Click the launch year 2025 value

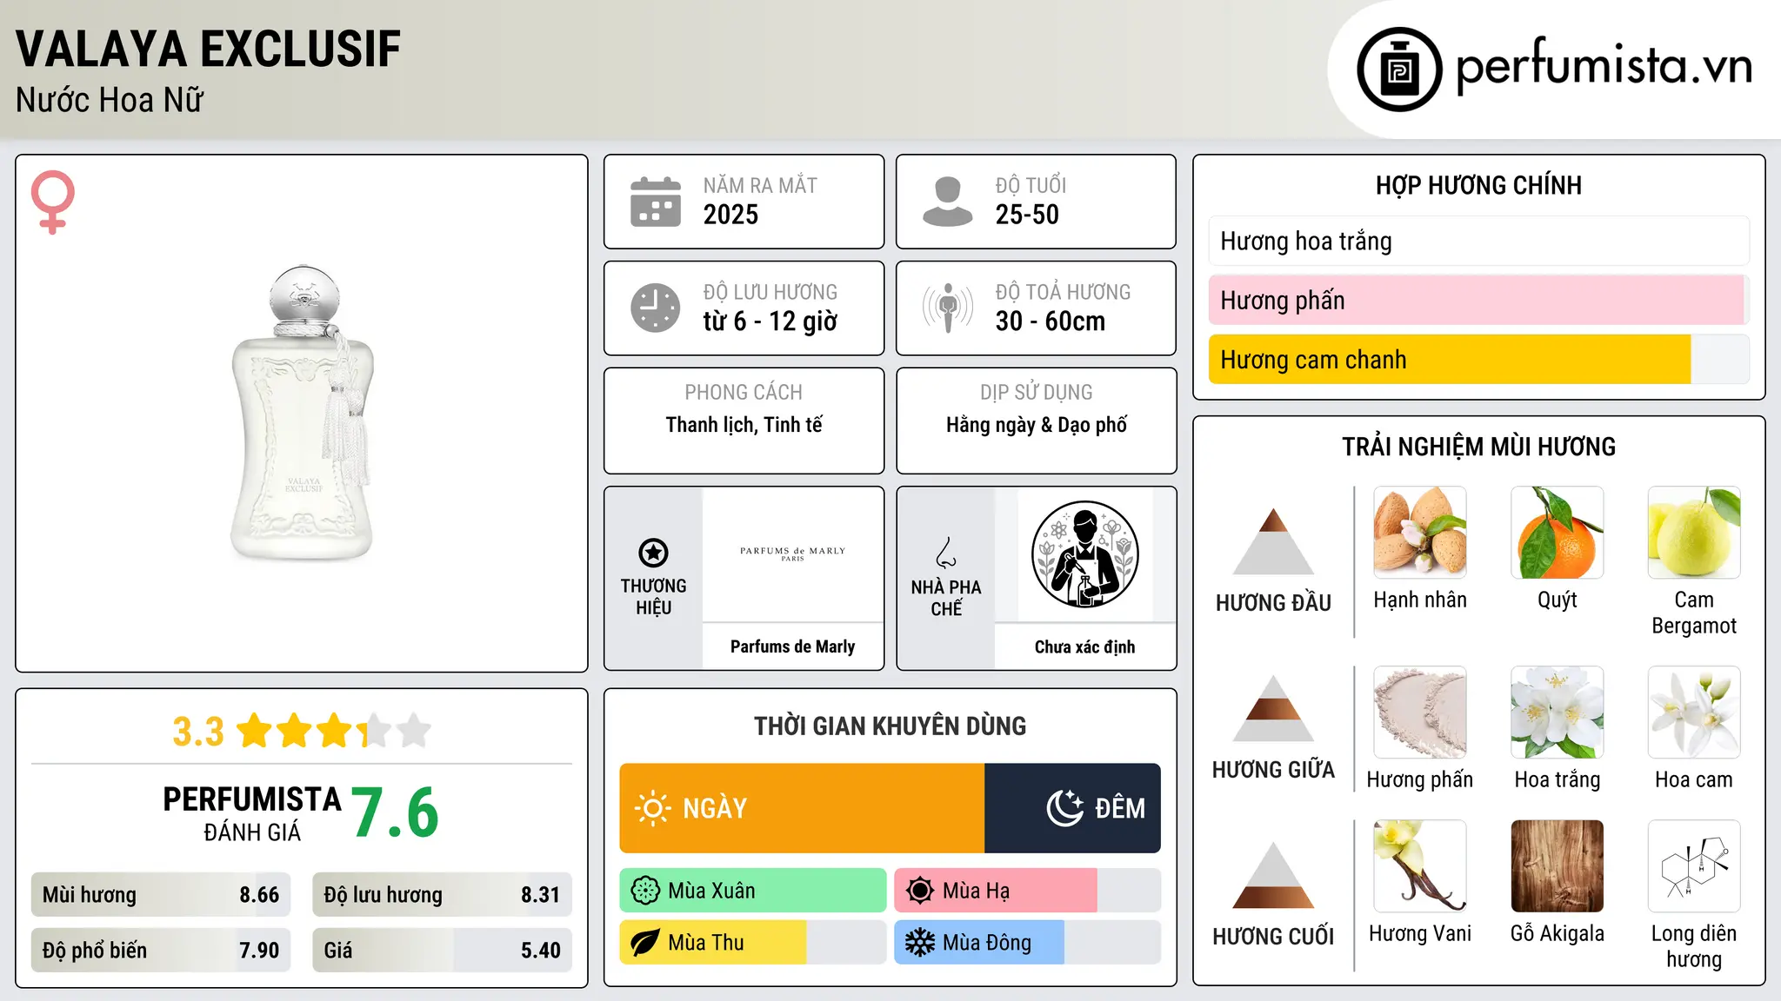pos(730,215)
